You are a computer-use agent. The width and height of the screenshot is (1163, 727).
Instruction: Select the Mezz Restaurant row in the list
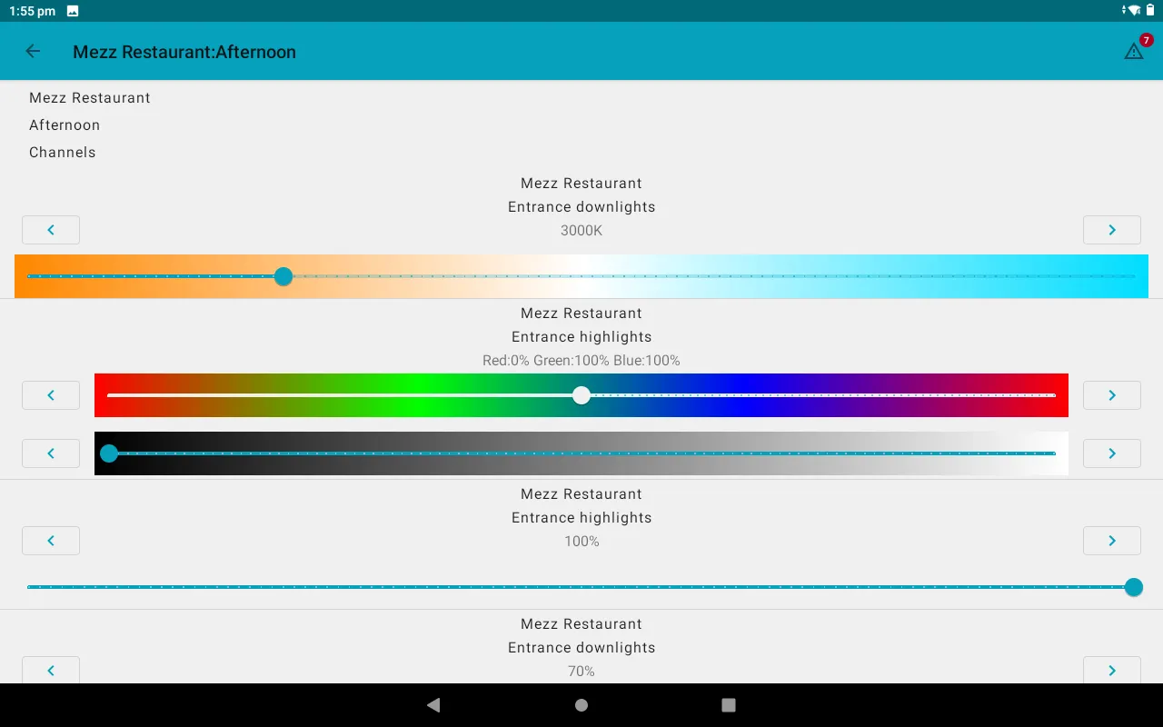90,97
